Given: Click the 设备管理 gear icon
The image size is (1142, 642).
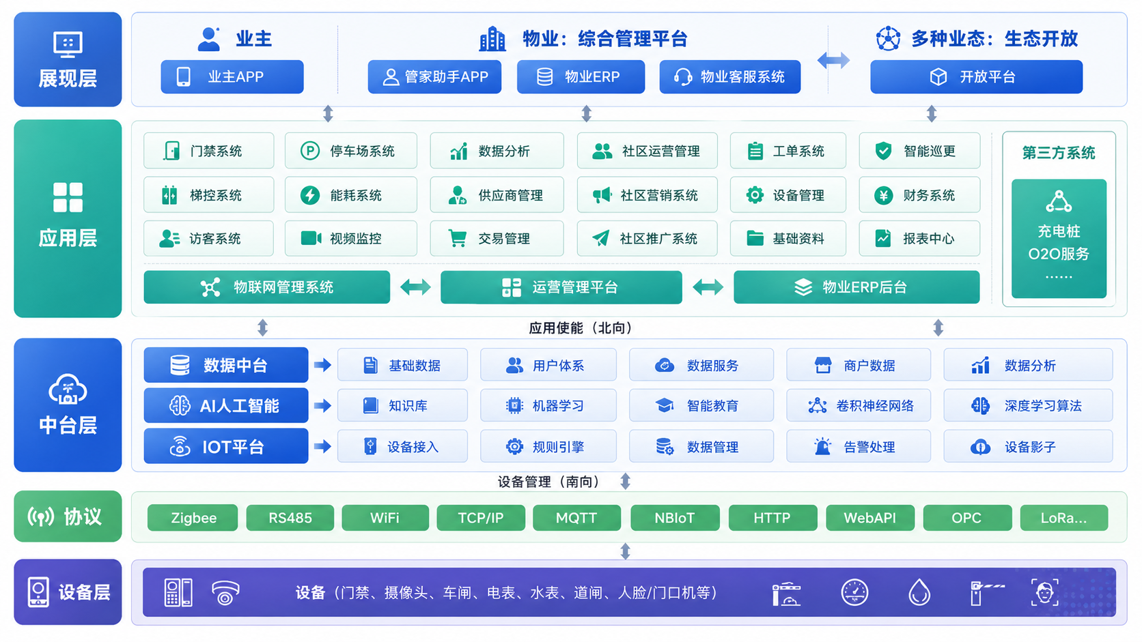Looking at the screenshot, I should coord(755,195).
